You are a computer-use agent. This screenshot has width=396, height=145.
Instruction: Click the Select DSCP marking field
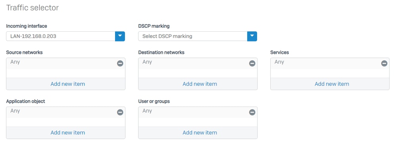(193, 36)
